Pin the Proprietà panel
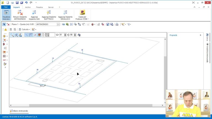Viewport: 212px width, 119px height. click(200, 35)
